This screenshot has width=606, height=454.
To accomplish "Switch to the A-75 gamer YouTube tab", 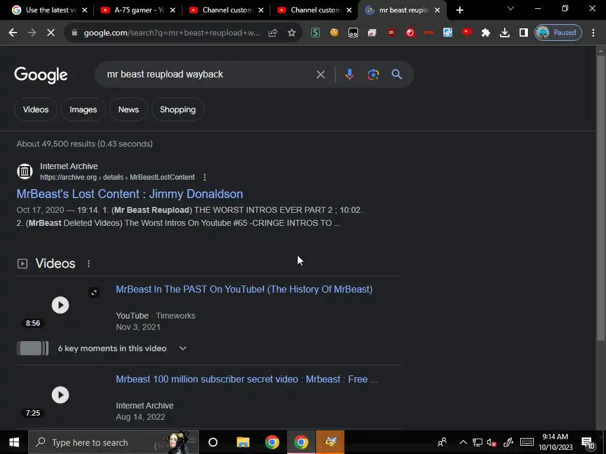I will (x=133, y=11).
